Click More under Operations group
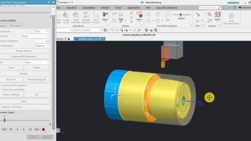 pos(105,17)
